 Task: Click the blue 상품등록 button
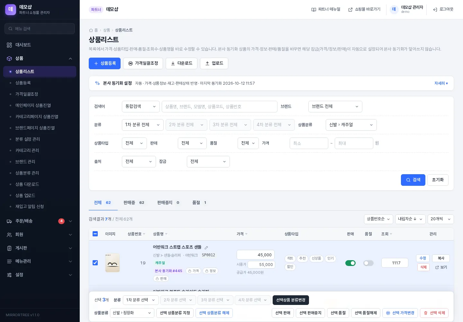pyautogui.click(x=104, y=63)
